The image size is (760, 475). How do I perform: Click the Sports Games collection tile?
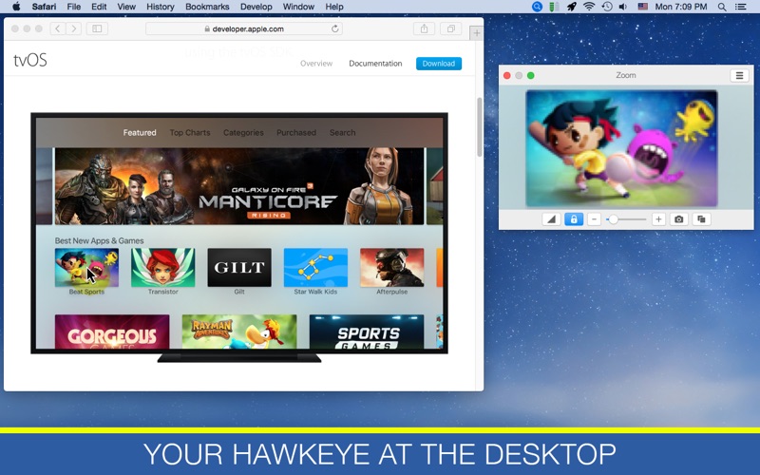(367, 332)
